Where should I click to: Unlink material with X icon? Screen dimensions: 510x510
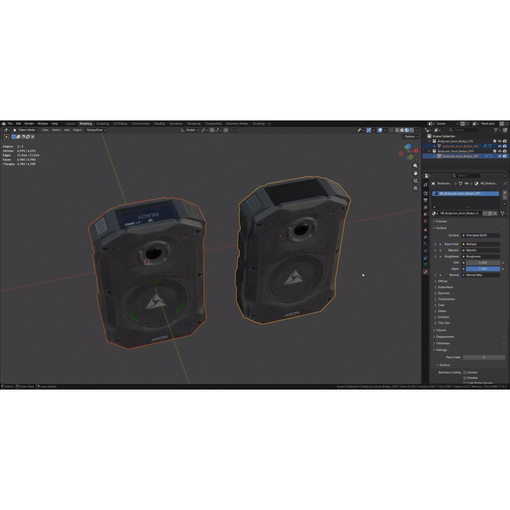[495, 213]
